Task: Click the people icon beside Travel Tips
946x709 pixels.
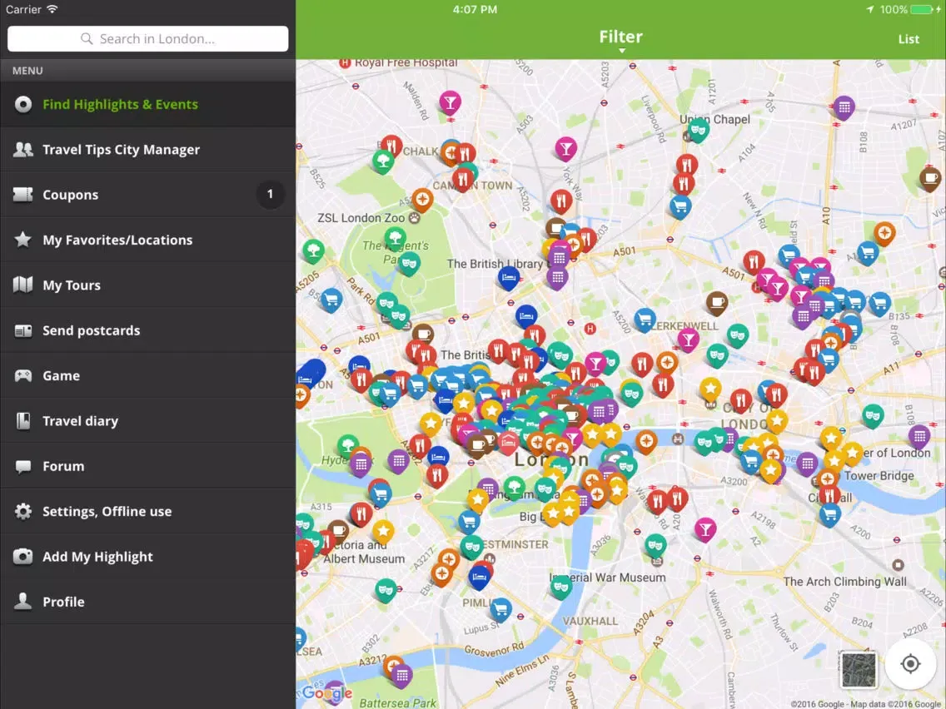Action: tap(23, 150)
